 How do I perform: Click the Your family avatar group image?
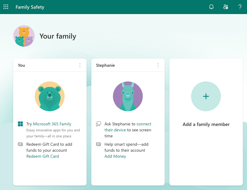tap(24, 36)
